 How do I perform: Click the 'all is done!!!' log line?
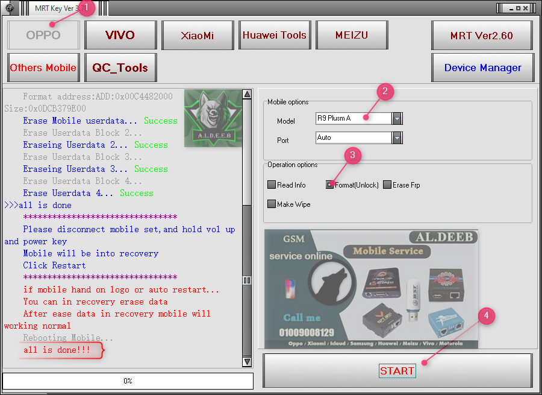click(57, 350)
